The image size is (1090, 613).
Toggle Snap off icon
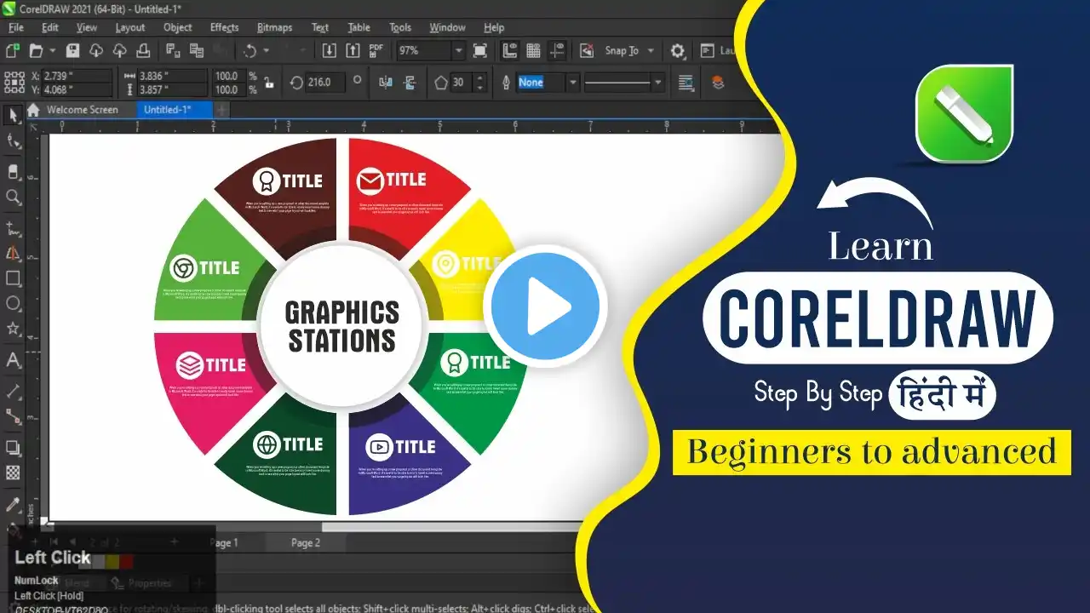[x=587, y=51]
